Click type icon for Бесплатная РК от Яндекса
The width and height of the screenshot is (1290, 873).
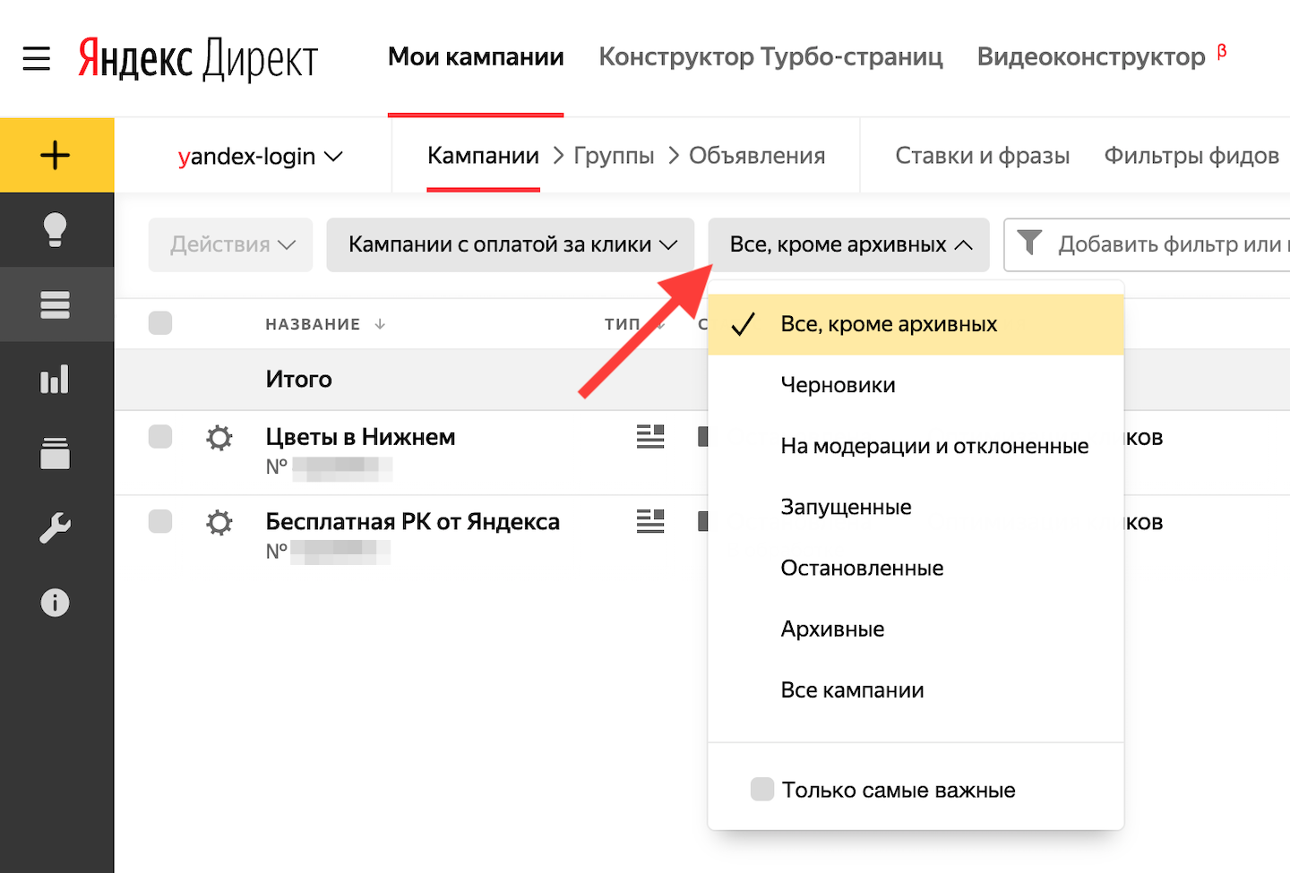(650, 520)
